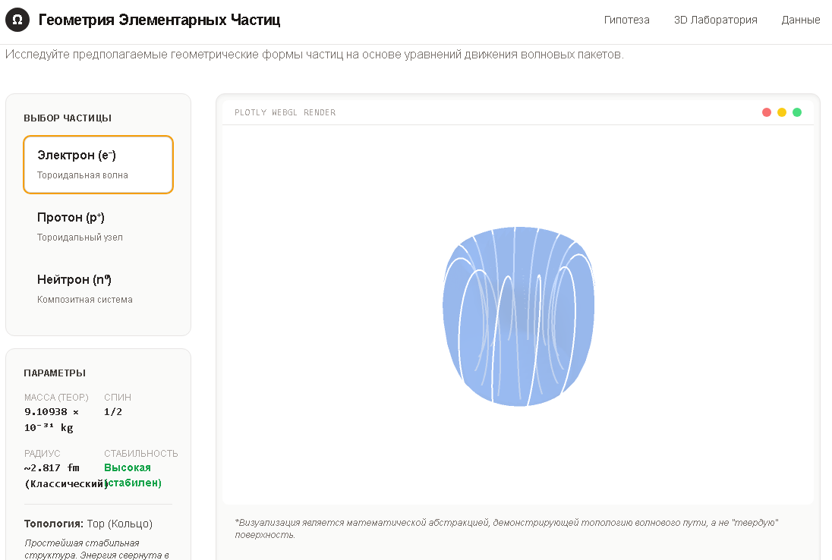Image resolution: width=832 pixels, height=560 pixels.
Task: Select the Протон (p⁺) particle option
Action: [x=98, y=226]
